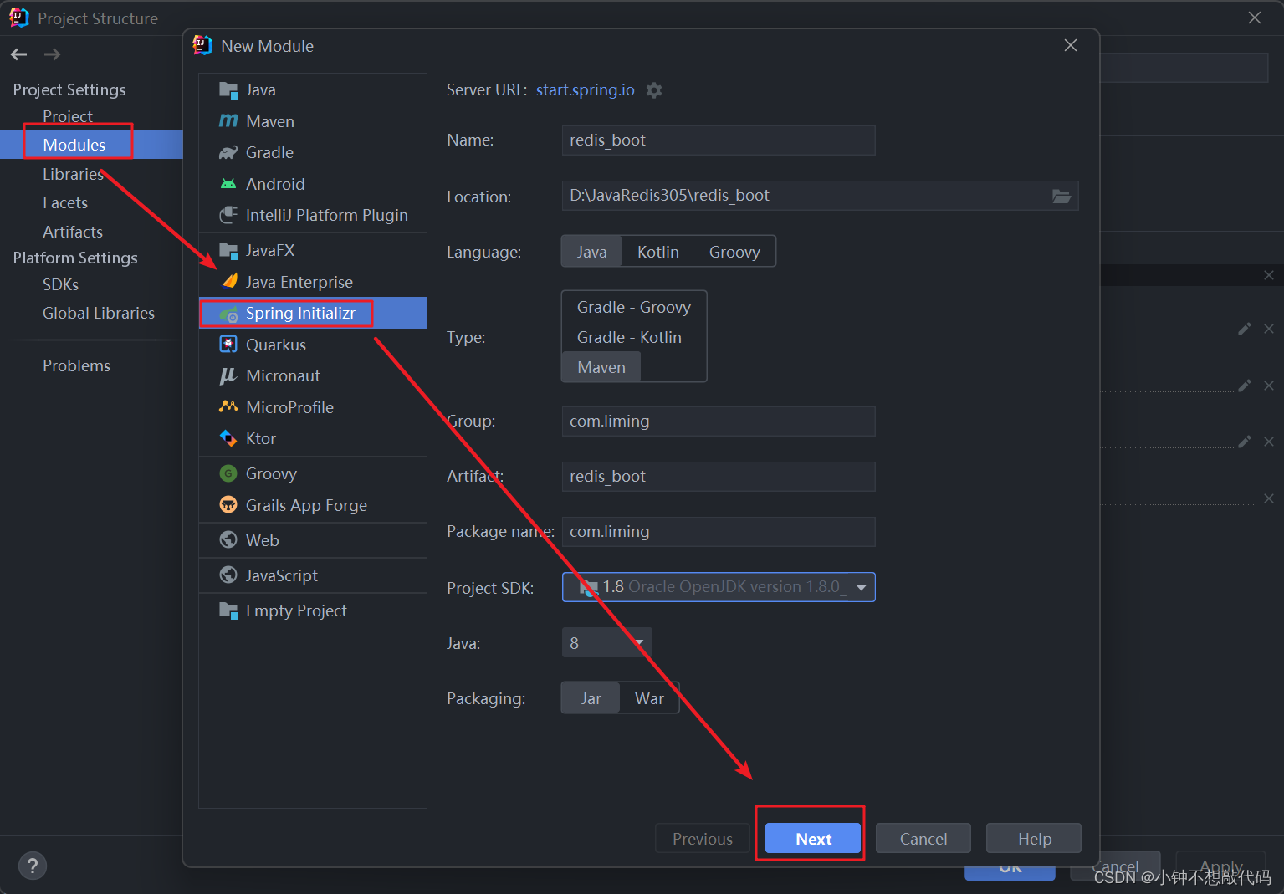Click the Android robot icon
Image resolution: width=1284 pixels, height=894 pixels.
[x=228, y=184]
